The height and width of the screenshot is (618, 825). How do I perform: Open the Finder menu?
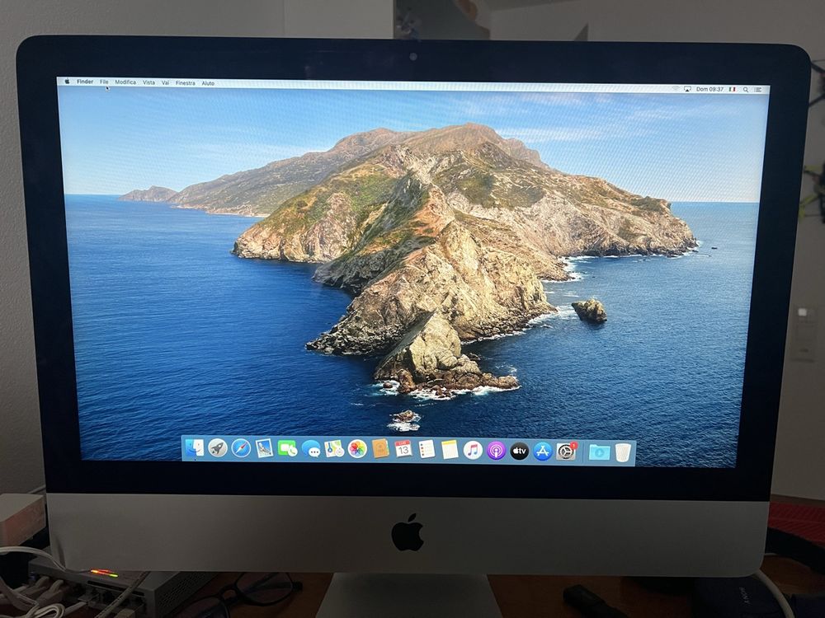(85, 82)
